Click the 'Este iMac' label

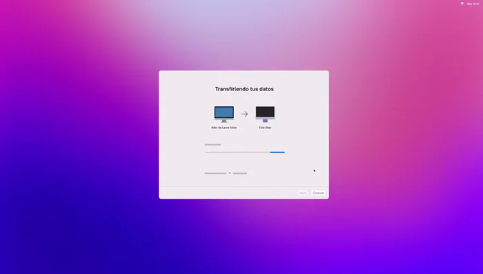point(265,128)
